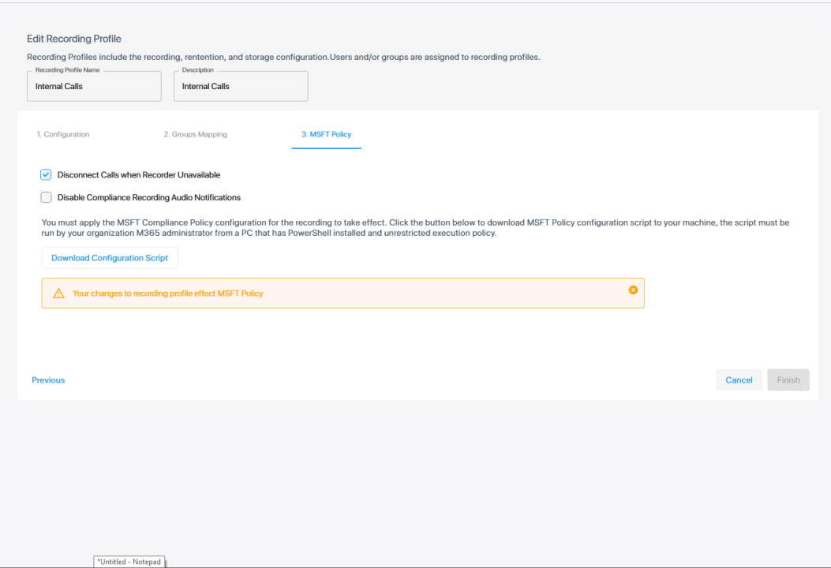Click the Disable Compliance Recording Audio Notifications label
The height and width of the screenshot is (568, 831).
click(149, 197)
